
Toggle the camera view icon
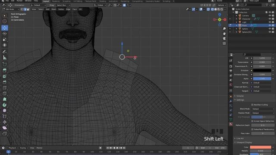pyautogui.click(x=224, y=38)
